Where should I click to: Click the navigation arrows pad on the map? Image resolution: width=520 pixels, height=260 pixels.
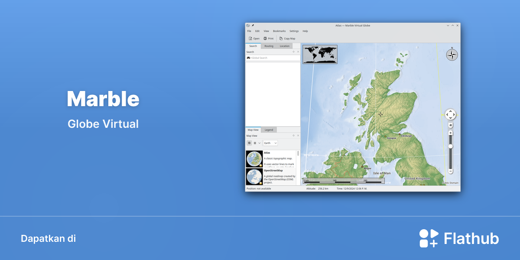point(451,114)
